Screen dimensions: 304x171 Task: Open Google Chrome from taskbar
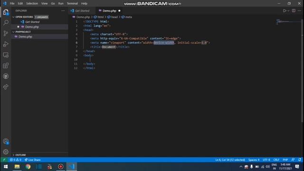28,167
